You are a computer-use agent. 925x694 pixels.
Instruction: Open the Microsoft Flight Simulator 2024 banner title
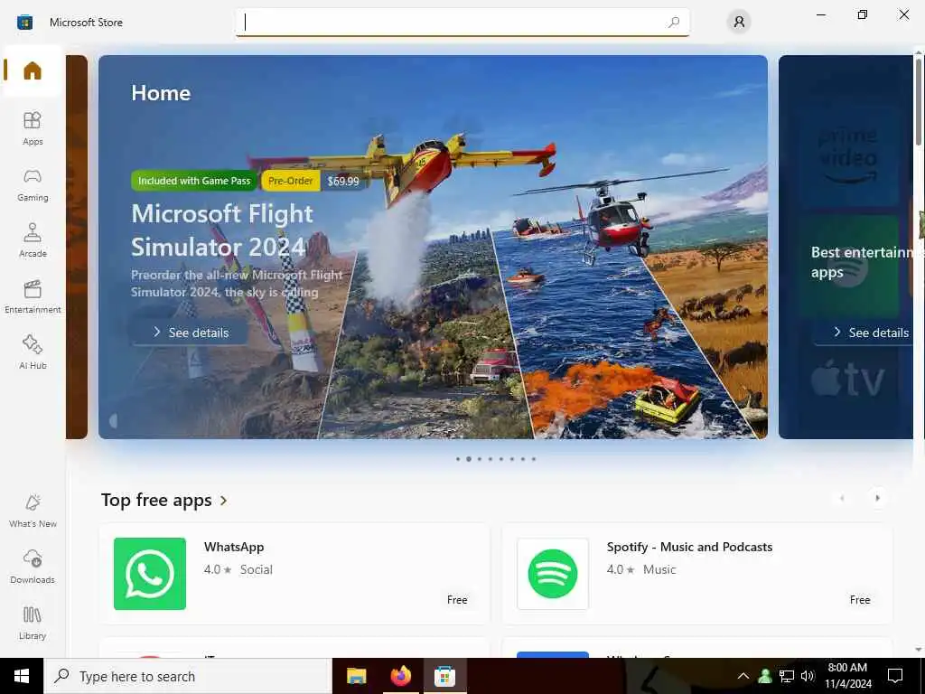point(222,230)
